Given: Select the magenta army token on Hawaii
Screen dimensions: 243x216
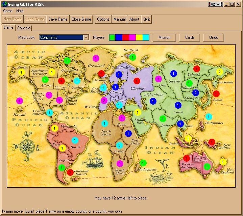Looking at the screenshot, I should pos(19,101).
